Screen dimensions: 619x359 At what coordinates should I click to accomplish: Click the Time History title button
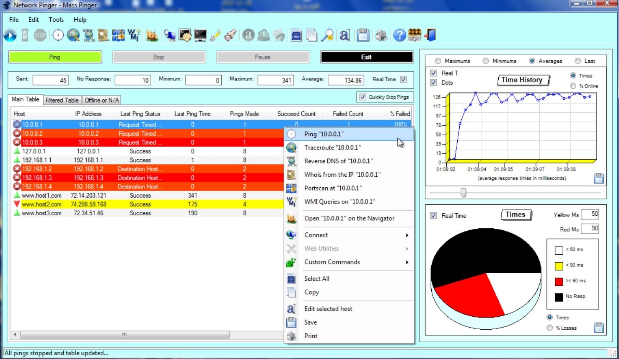523,80
